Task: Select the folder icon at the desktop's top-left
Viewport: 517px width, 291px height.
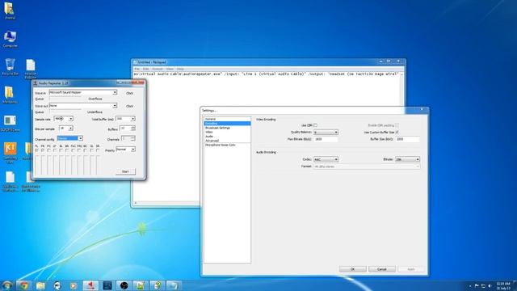Action: pos(10,11)
